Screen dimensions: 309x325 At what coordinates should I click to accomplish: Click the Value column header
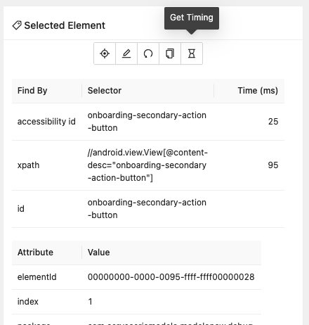tap(98, 253)
